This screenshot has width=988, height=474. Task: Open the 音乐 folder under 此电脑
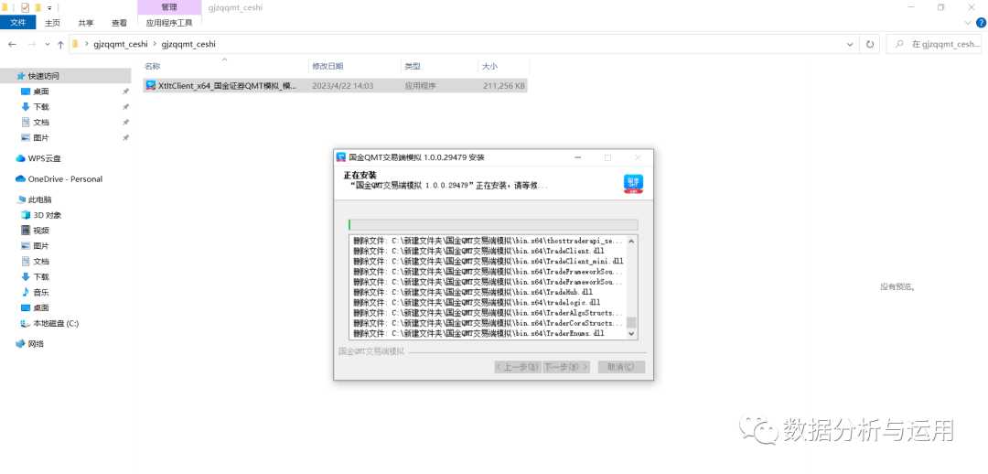[36, 293]
